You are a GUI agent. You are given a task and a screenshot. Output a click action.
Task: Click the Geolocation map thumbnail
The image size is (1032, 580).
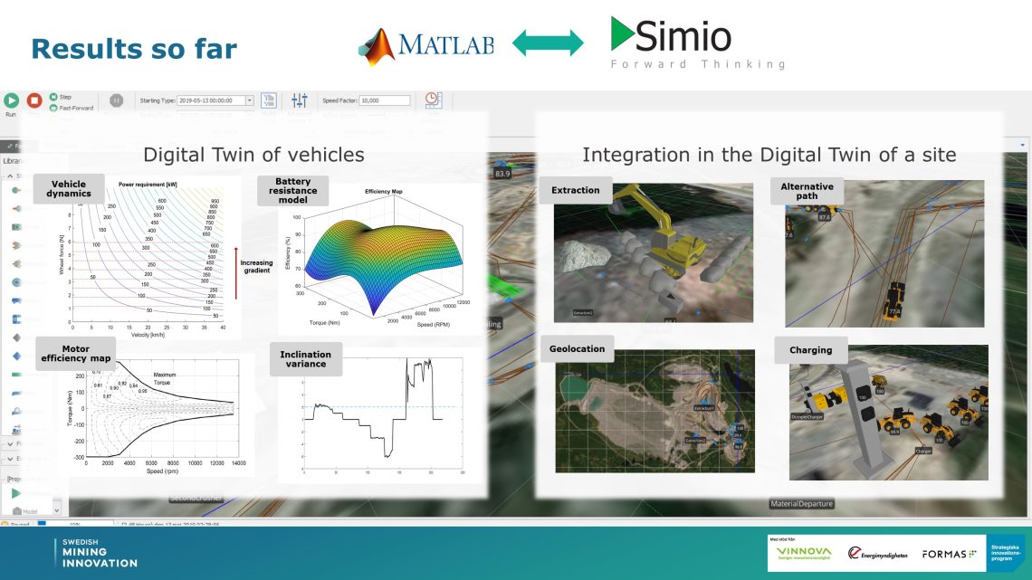click(655, 411)
